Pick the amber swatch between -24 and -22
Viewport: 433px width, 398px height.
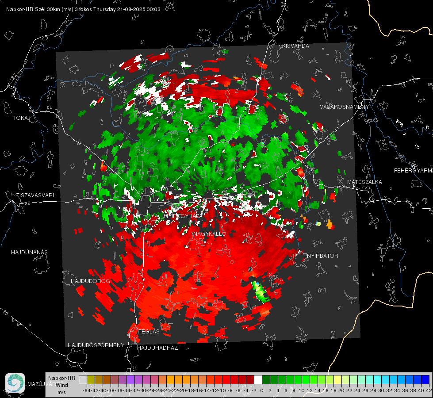click(170, 379)
